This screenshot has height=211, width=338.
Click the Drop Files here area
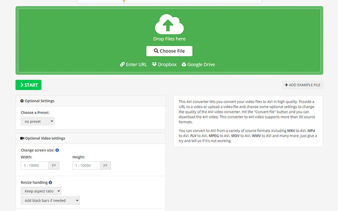[x=169, y=39]
